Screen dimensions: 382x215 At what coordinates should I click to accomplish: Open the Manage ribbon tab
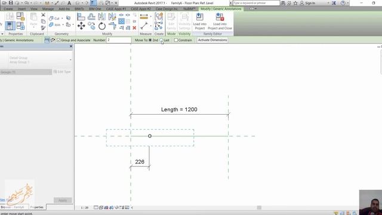[x=48, y=8]
